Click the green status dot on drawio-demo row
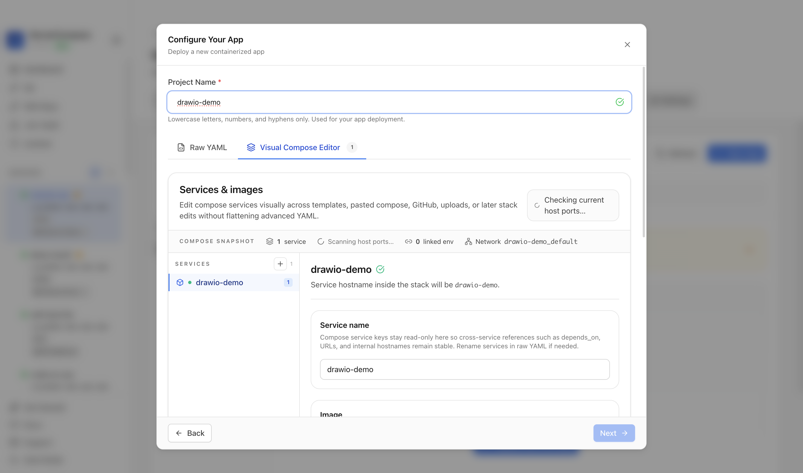 [190, 282]
